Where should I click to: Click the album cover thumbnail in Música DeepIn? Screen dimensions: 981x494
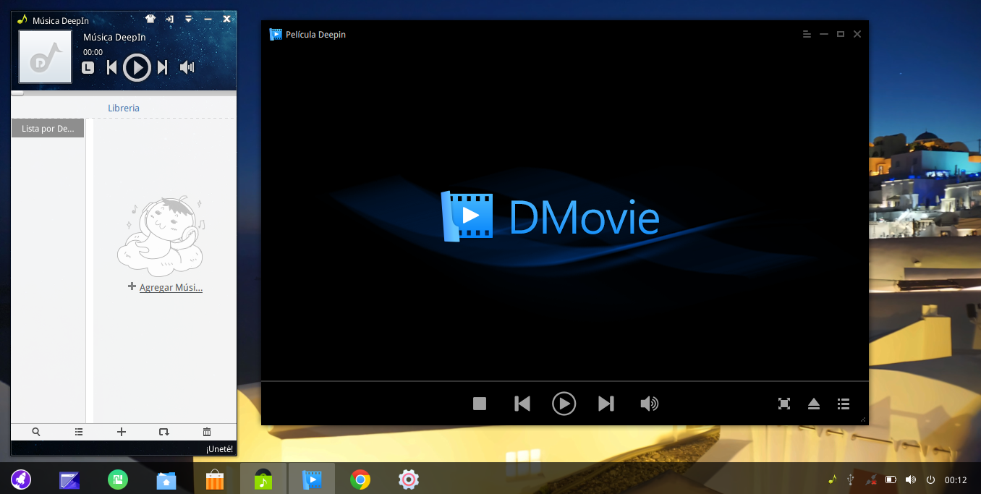[x=45, y=57]
